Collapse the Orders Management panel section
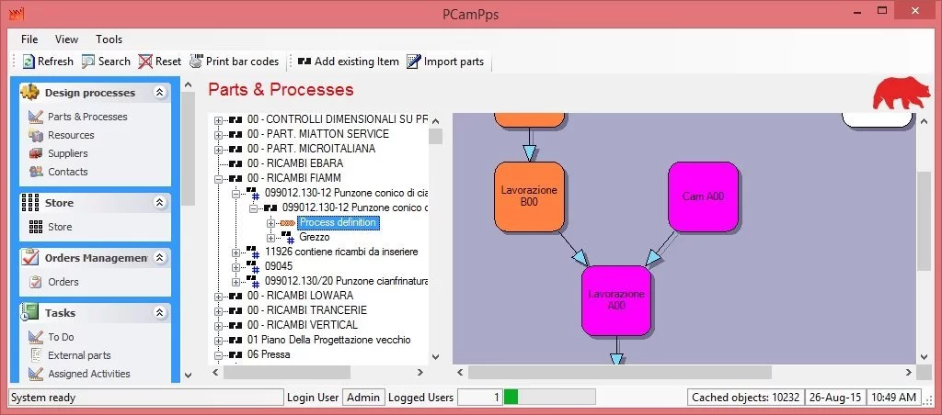 coord(159,258)
